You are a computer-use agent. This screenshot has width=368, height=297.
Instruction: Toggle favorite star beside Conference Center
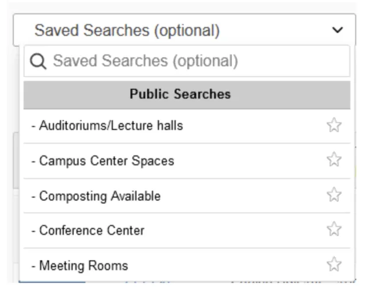[x=334, y=230]
